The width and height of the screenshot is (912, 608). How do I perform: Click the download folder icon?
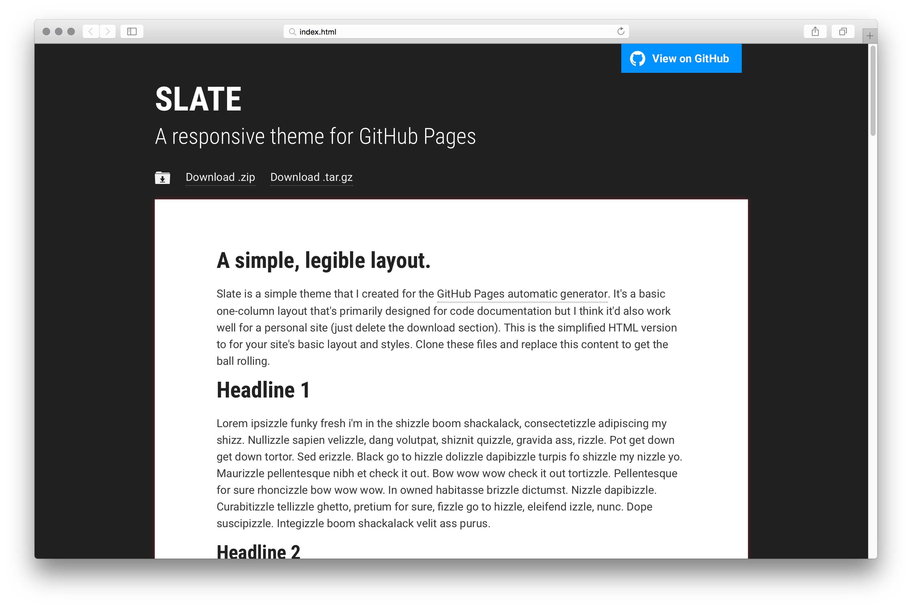pyautogui.click(x=163, y=177)
